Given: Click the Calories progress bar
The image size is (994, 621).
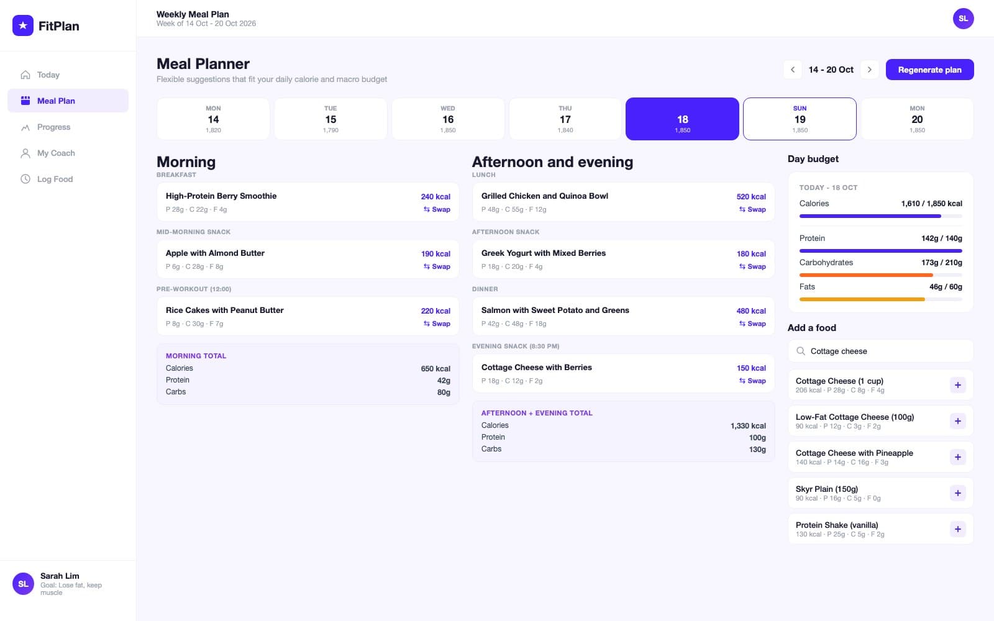Looking at the screenshot, I should click(x=880, y=216).
